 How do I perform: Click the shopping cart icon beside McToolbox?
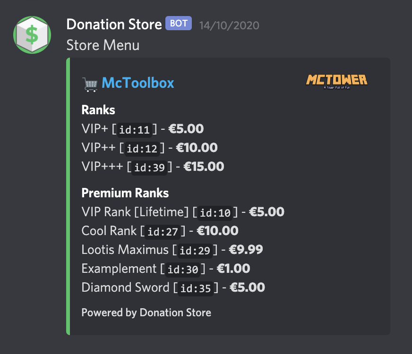pos(90,84)
